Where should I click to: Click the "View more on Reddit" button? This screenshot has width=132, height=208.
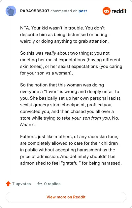tap(66, 197)
